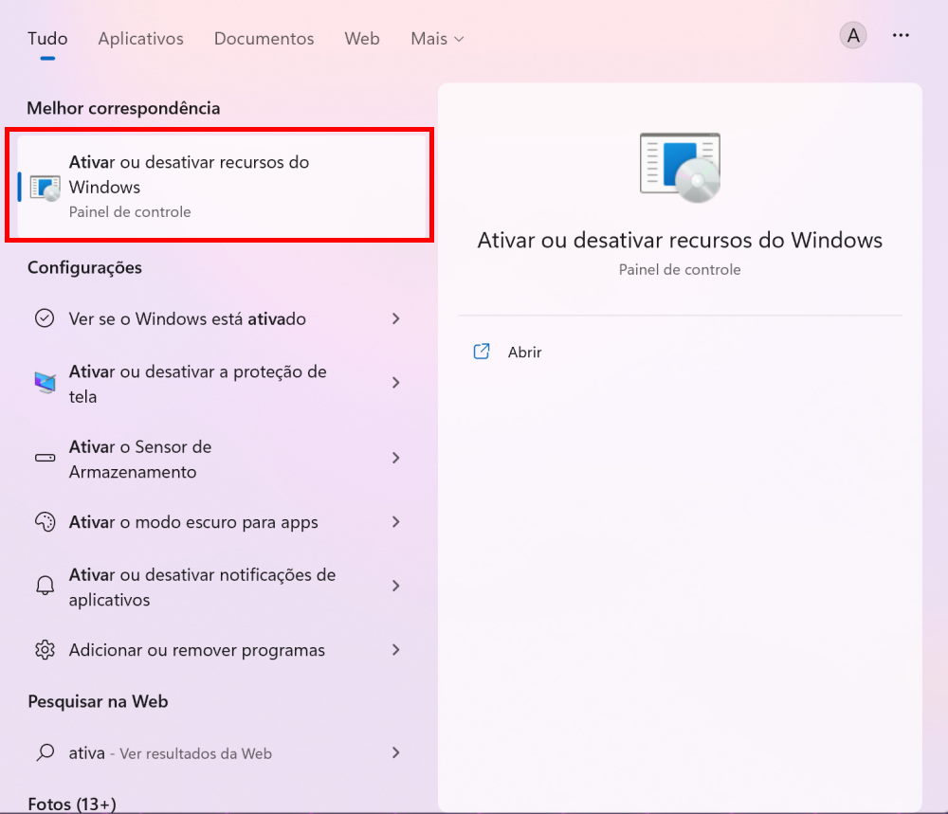Click the gear icon beside 'Adicionar ou remover programas'
The image size is (948, 814).
tap(45, 650)
